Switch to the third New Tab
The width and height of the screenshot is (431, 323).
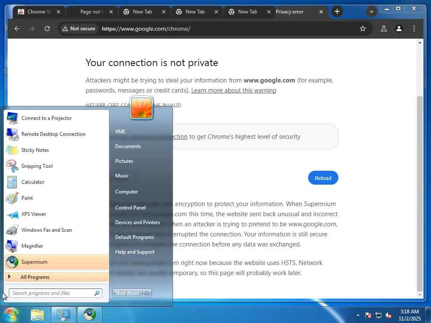click(247, 12)
